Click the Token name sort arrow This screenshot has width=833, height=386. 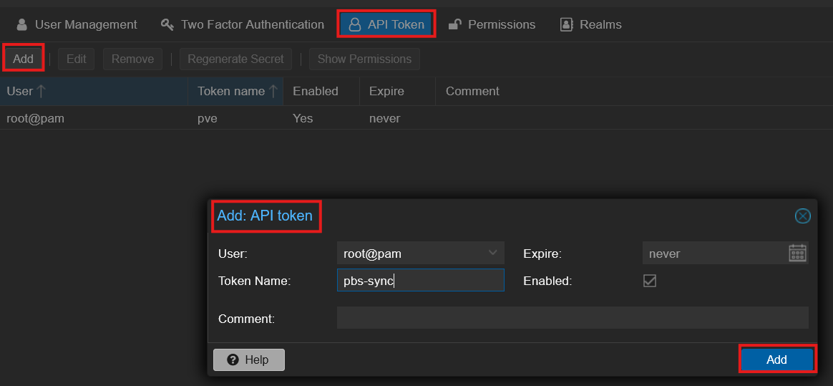click(273, 91)
